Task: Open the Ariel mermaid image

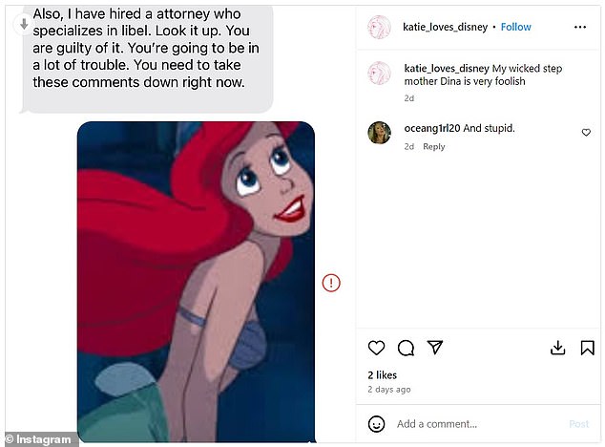Action: pyautogui.click(x=196, y=282)
